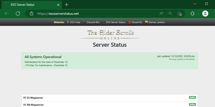
Task: Click 'Maintenance for the week of December 12' text
Action: [46, 62]
